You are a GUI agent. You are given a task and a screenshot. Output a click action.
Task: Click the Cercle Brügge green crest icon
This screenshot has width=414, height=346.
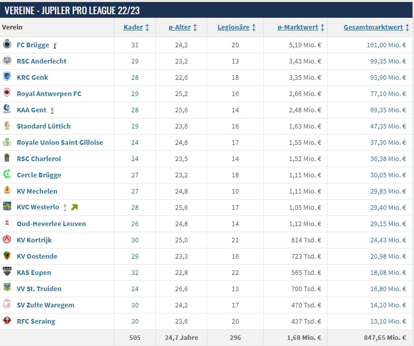pos(7,175)
